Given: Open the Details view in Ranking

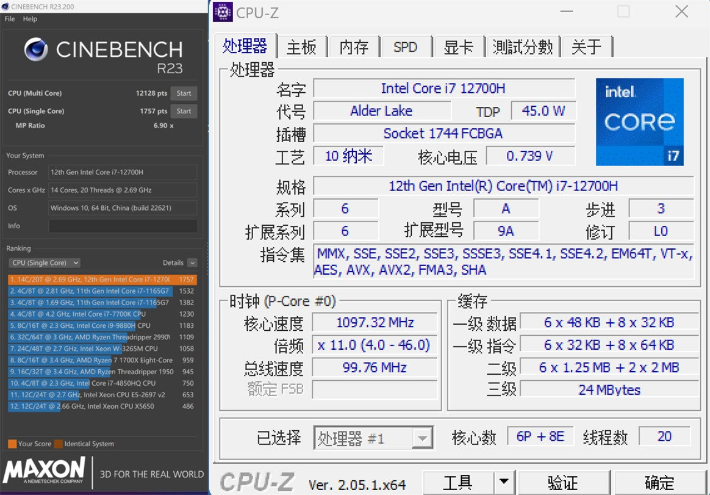Looking at the screenshot, I should click(175, 262).
